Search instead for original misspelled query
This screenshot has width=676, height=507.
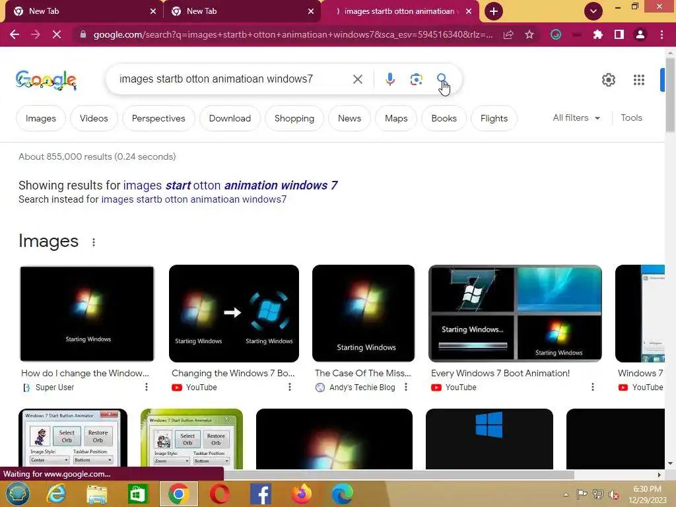[193, 199]
